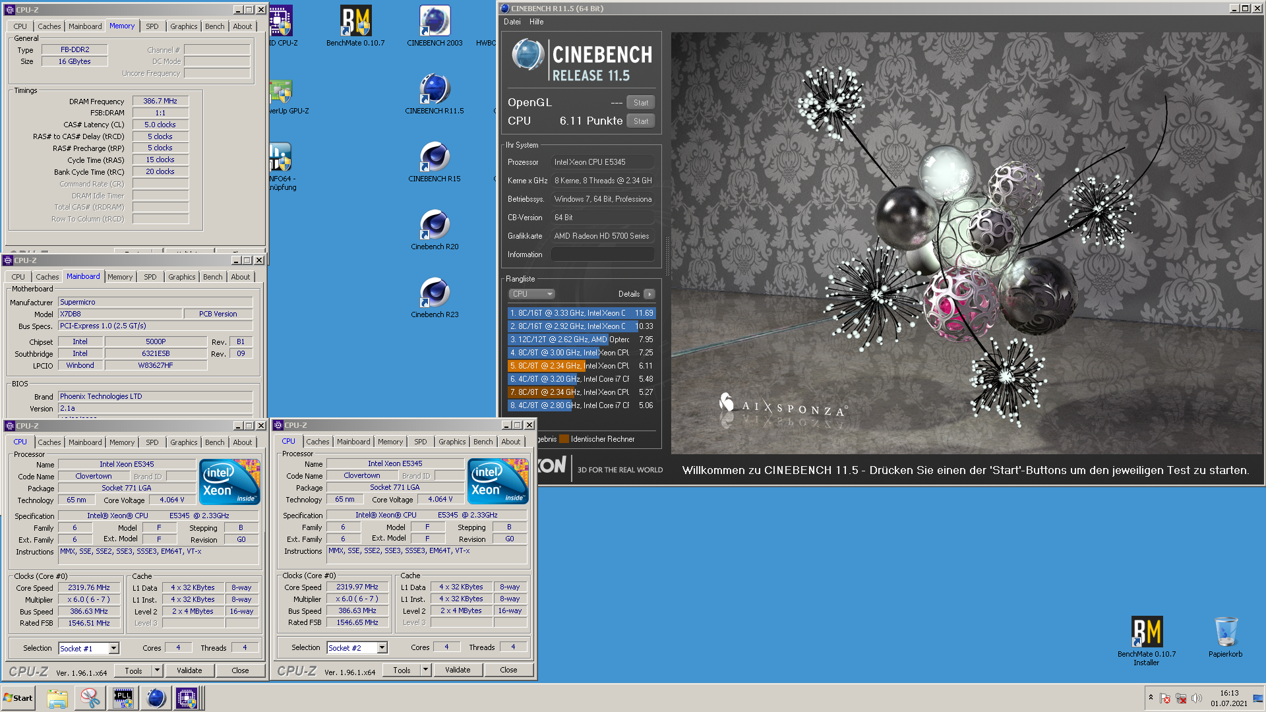Click the PCB Version field in Mainboard tab
This screenshot has height=712, width=1266.
(x=218, y=314)
